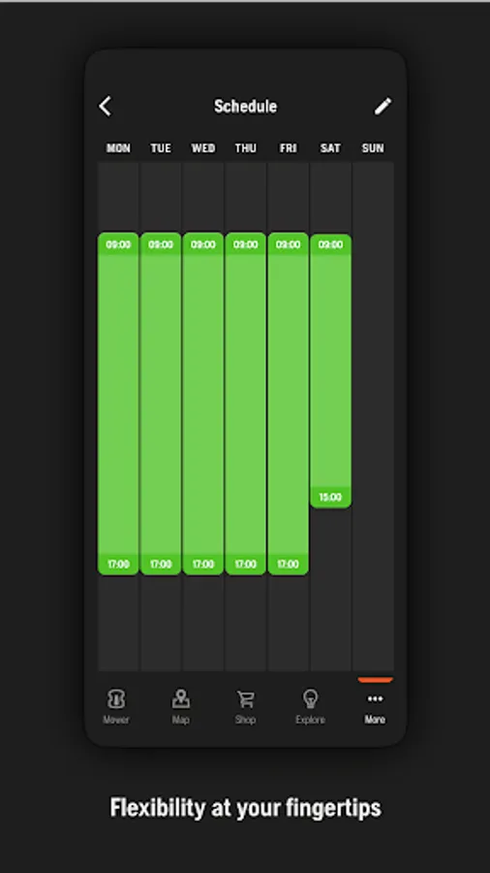
Task: Tap the back arrow icon
Action: tap(106, 106)
